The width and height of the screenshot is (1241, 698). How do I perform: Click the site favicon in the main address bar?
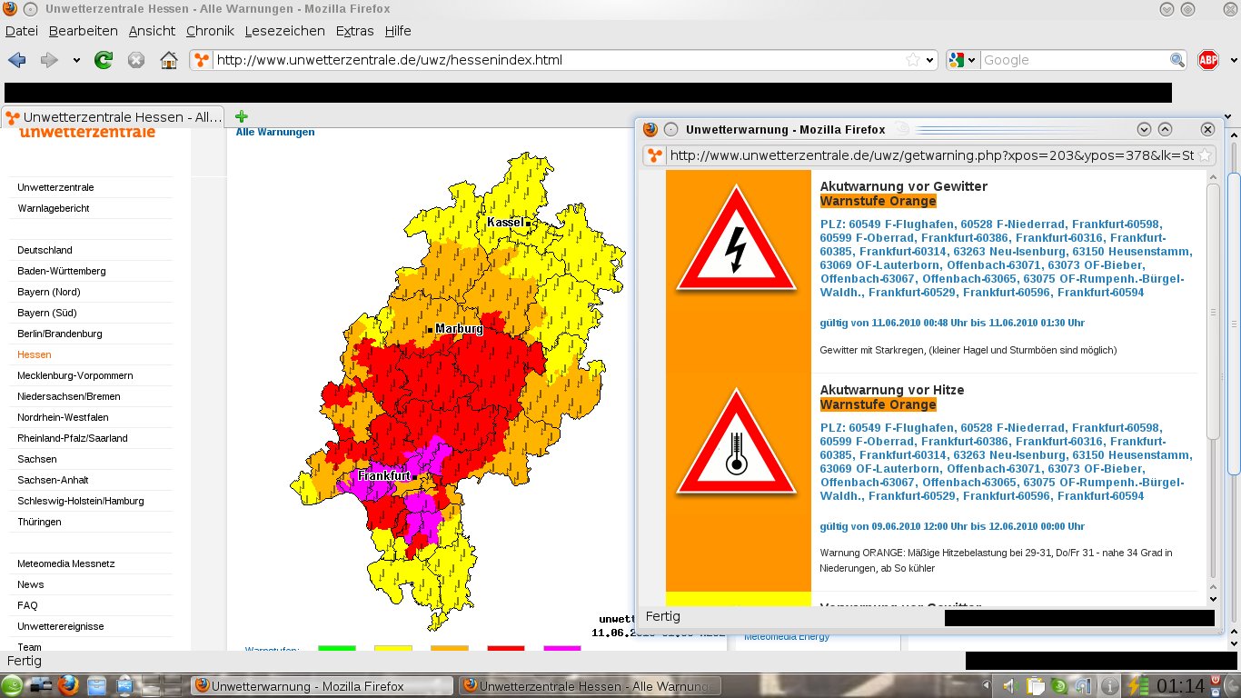pos(202,60)
